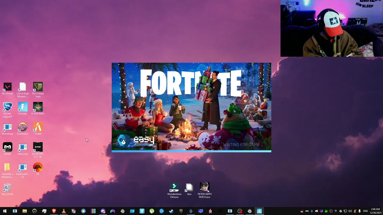
Task: Open the clock showing 2:48 AM
Action: 376,211
